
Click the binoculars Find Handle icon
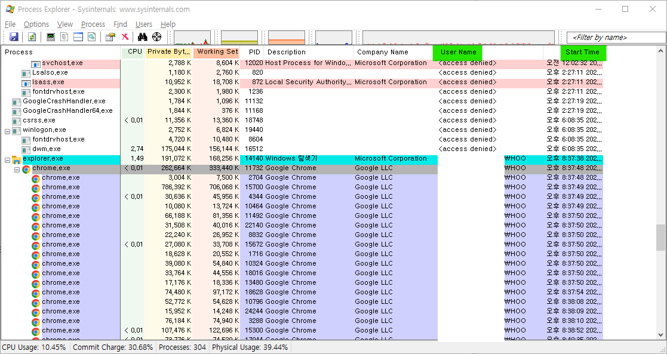(142, 37)
